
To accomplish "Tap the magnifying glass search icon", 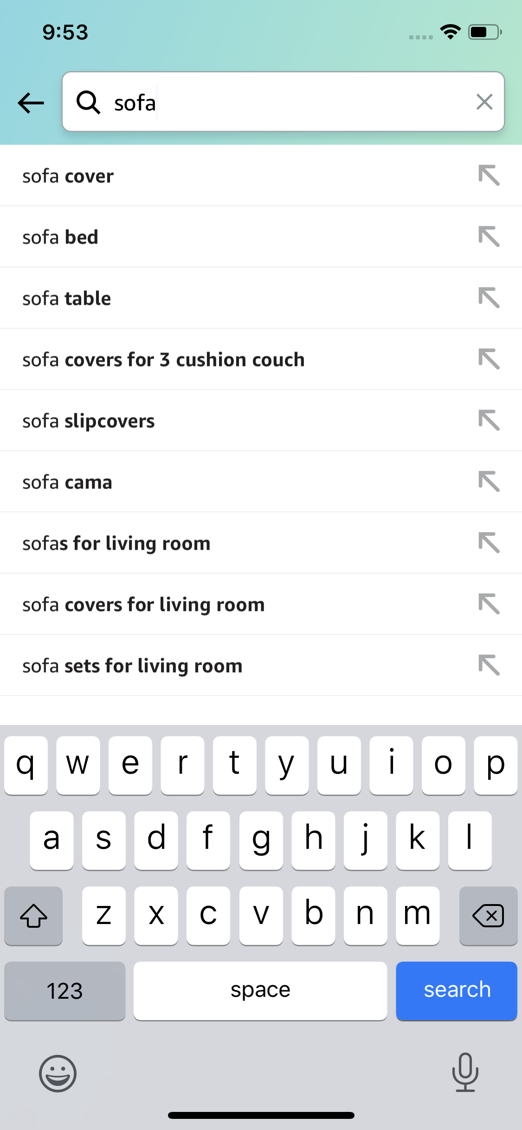I will 89,102.
